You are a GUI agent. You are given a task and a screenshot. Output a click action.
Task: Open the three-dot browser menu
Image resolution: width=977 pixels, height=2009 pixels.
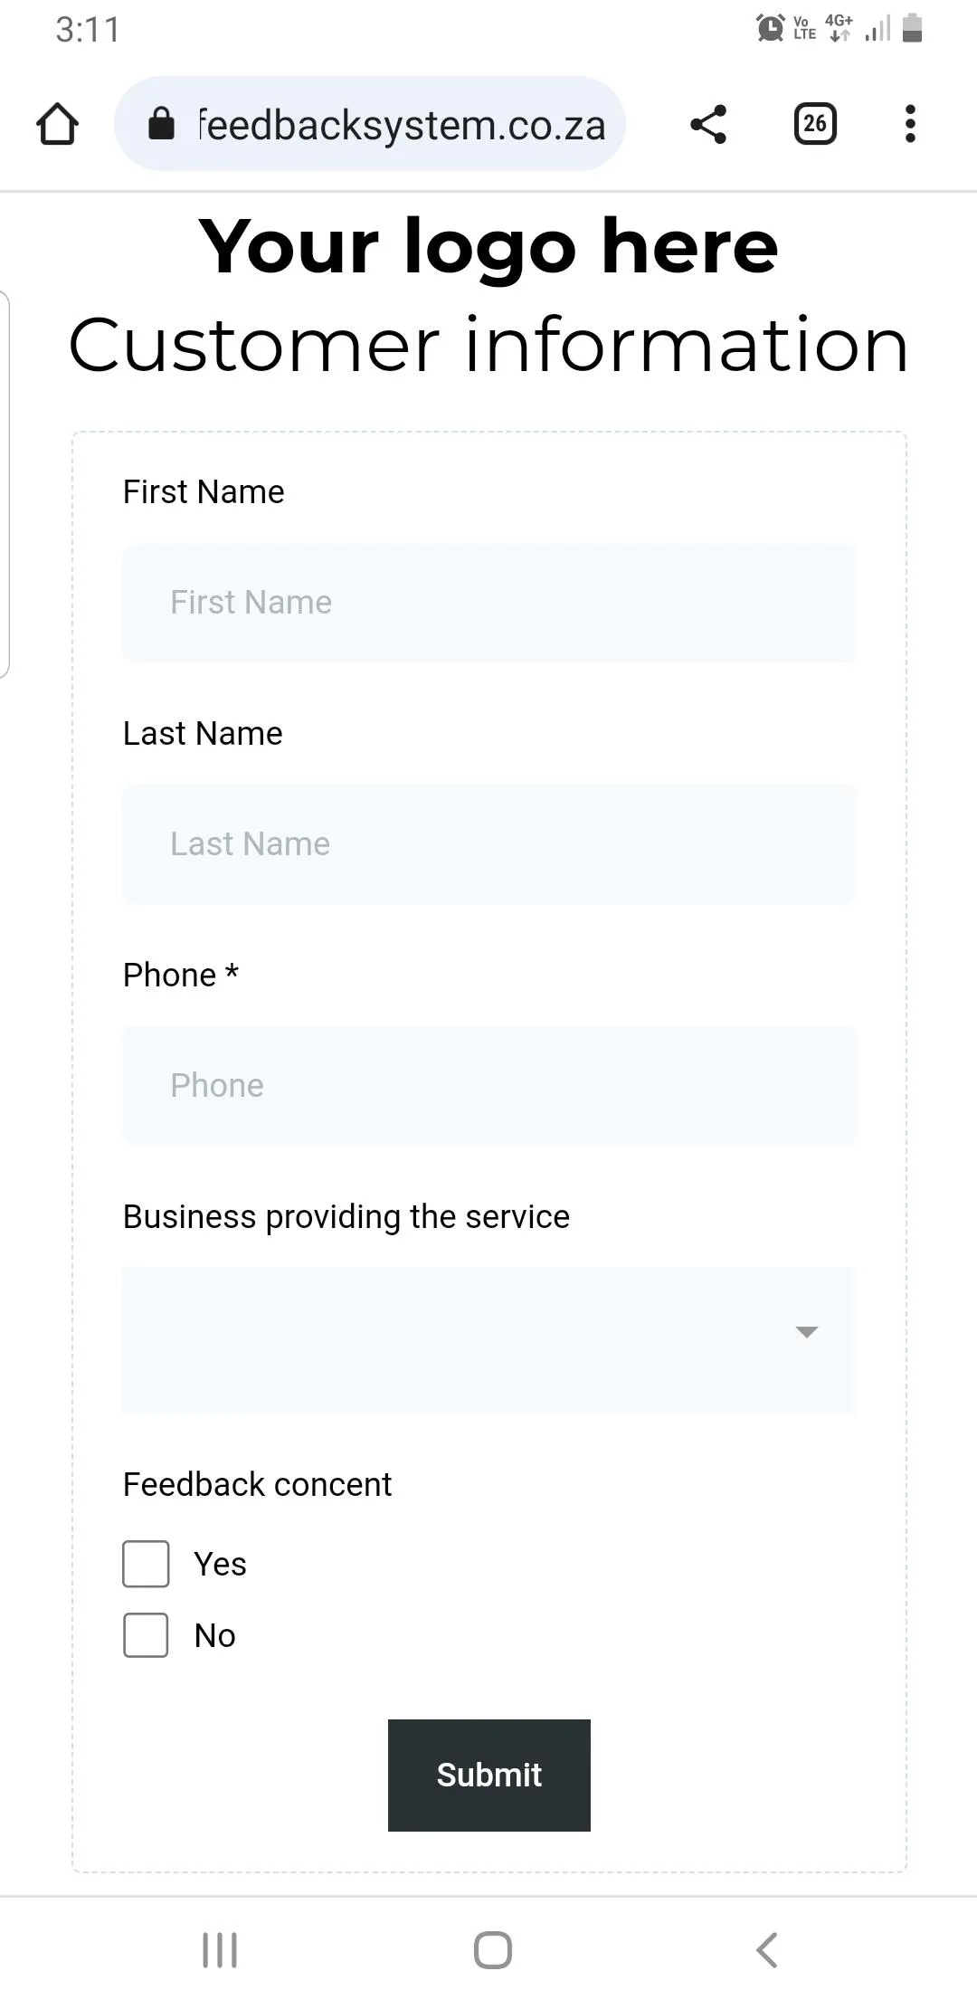coord(910,124)
